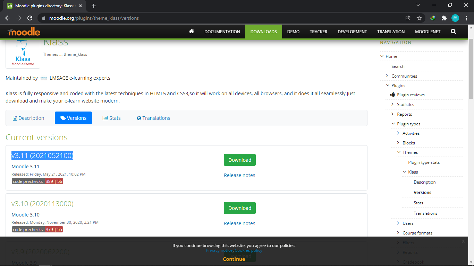The image size is (474, 266).
Task: Open the search magnifier icon in navbar
Action: click(x=453, y=32)
